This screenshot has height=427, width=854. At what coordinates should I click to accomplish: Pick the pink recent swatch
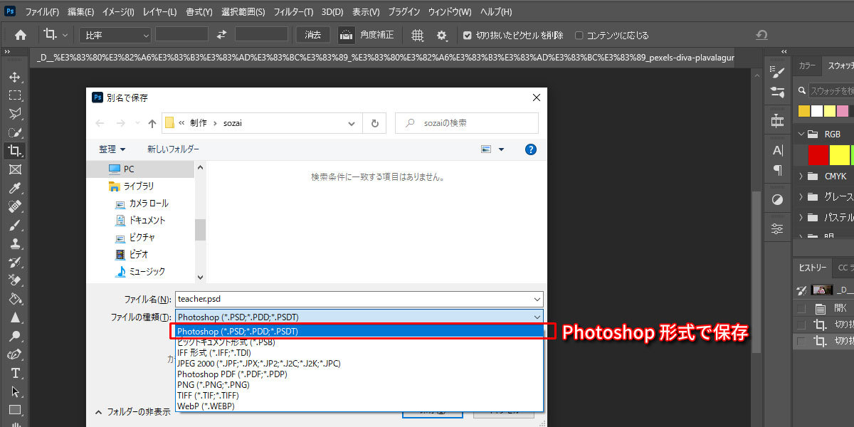pos(843,111)
